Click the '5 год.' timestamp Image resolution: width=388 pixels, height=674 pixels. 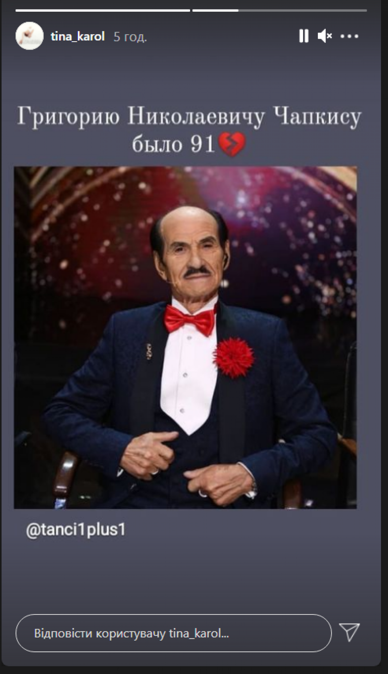point(130,36)
